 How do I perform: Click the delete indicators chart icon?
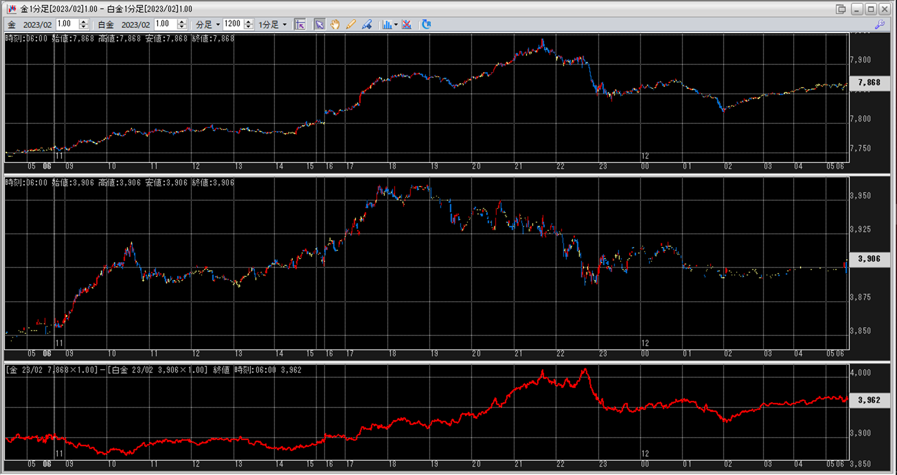tap(407, 25)
